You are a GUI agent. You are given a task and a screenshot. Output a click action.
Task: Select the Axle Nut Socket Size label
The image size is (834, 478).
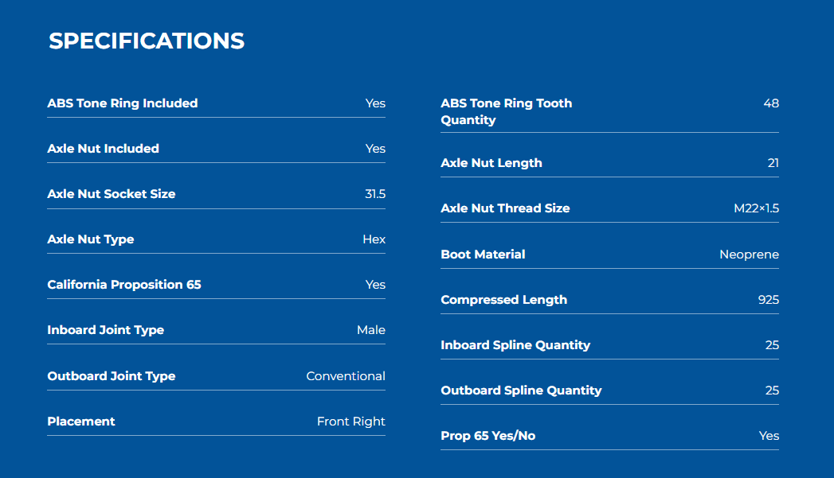coord(112,194)
